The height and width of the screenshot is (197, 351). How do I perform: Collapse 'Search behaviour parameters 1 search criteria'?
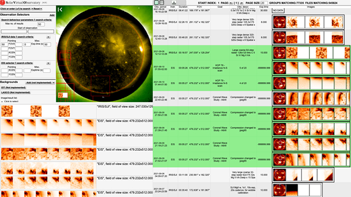pyautogui.click(x=26, y=20)
